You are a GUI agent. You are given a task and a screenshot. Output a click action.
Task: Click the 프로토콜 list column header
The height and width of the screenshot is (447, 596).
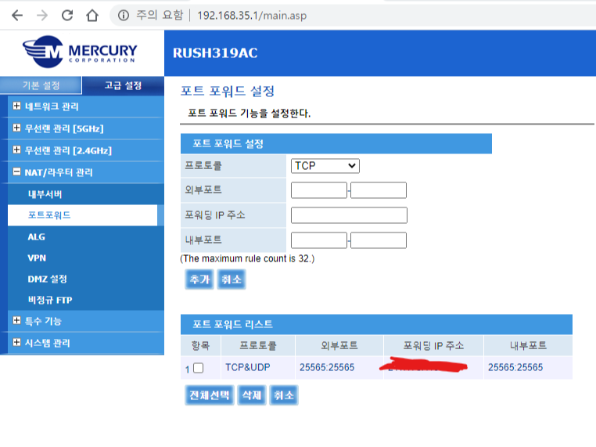click(x=258, y=346)
